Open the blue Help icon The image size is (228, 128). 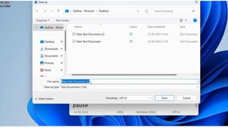(x=195, y=20)
